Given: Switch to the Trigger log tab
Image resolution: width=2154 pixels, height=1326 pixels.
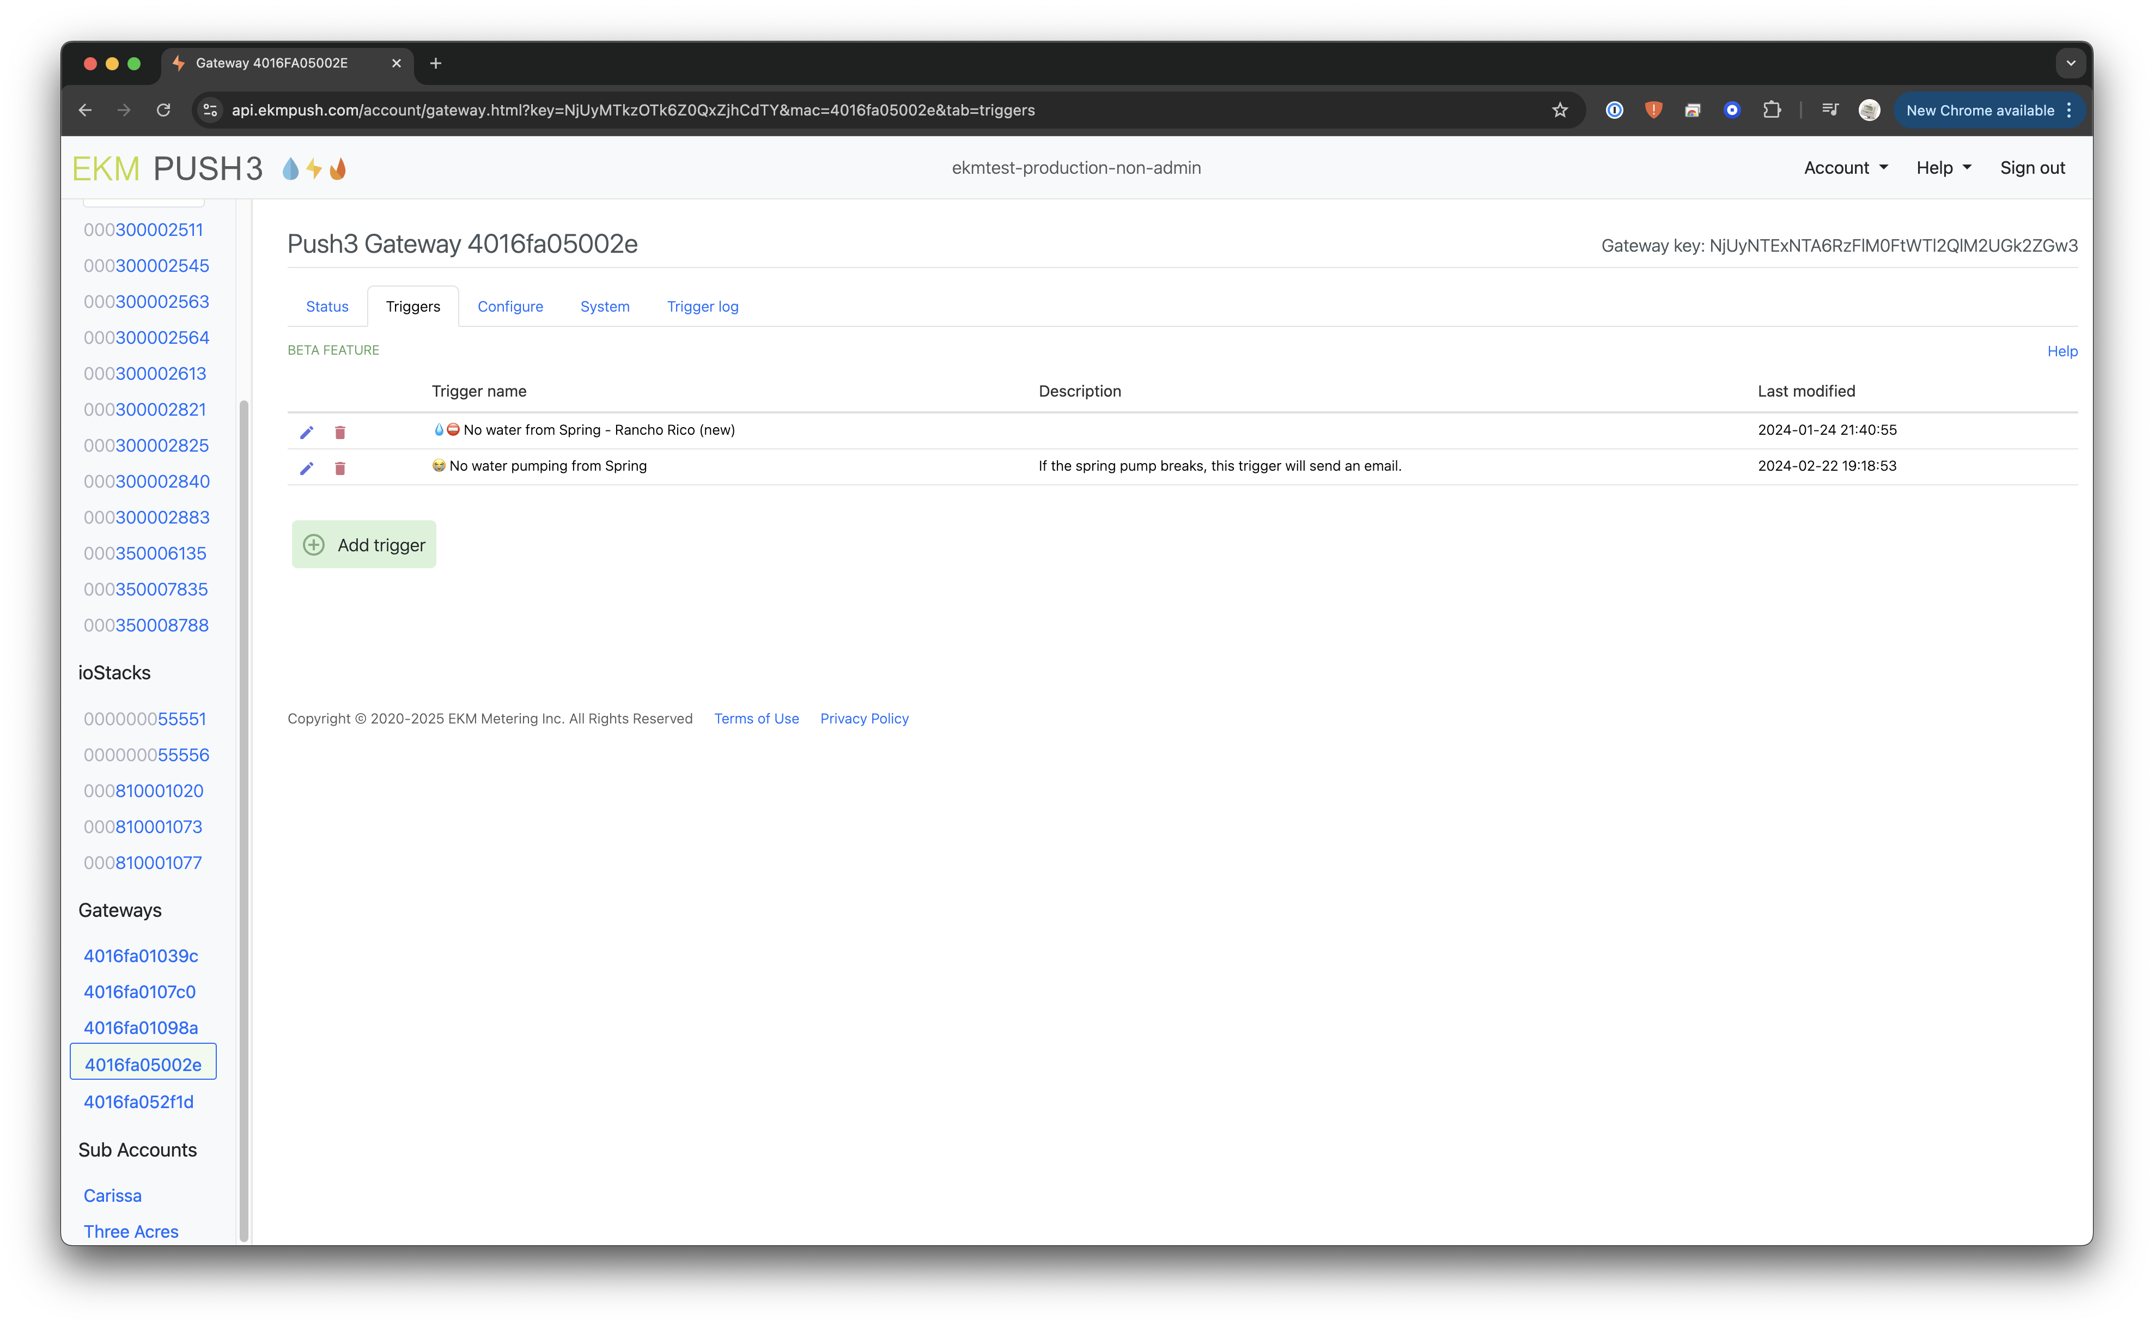Looking at the screenshot, I should [x=702, y=306].
